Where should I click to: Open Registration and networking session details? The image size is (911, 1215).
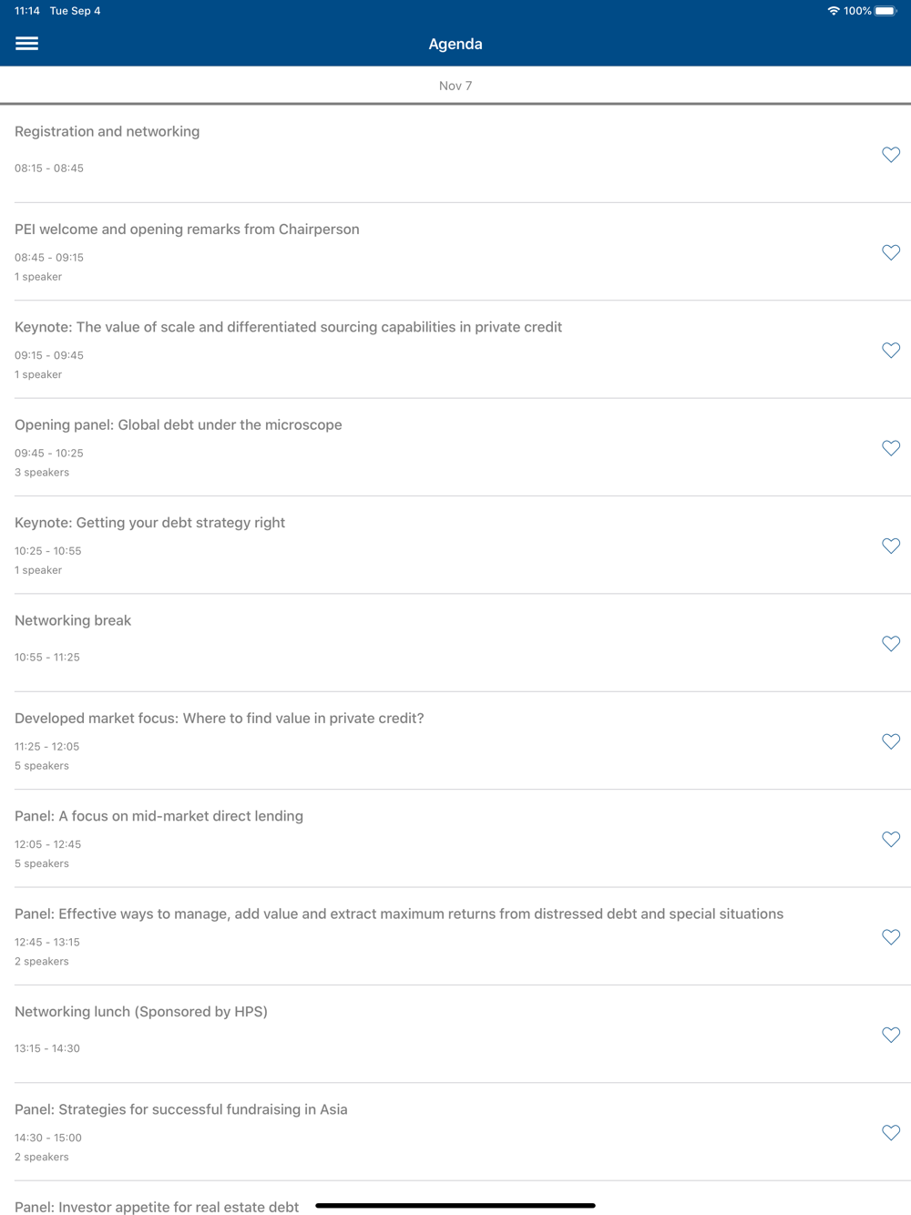(455, 154)
